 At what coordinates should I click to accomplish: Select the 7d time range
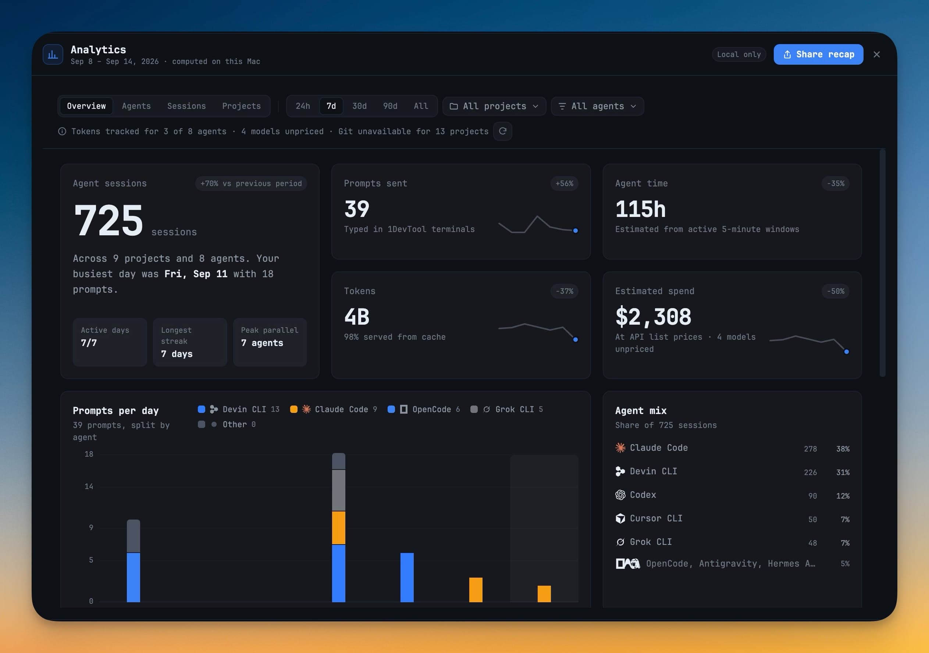tap(331, 106)
